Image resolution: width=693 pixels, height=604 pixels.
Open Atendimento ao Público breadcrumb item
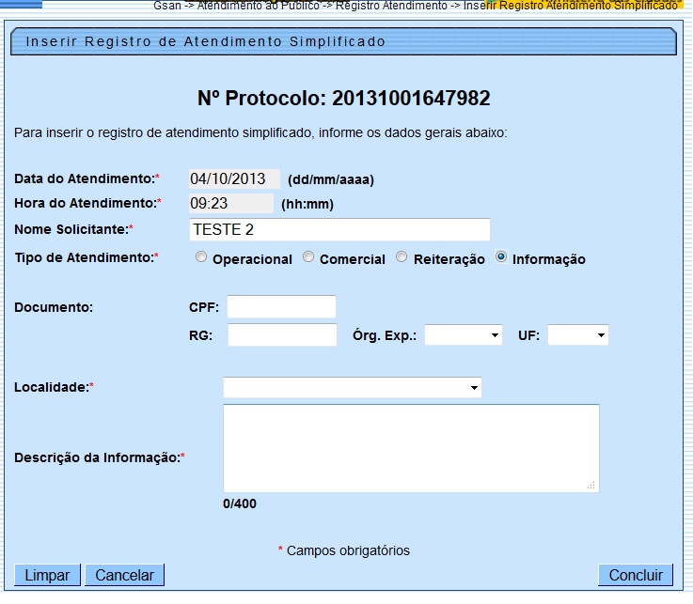point(252,6)
